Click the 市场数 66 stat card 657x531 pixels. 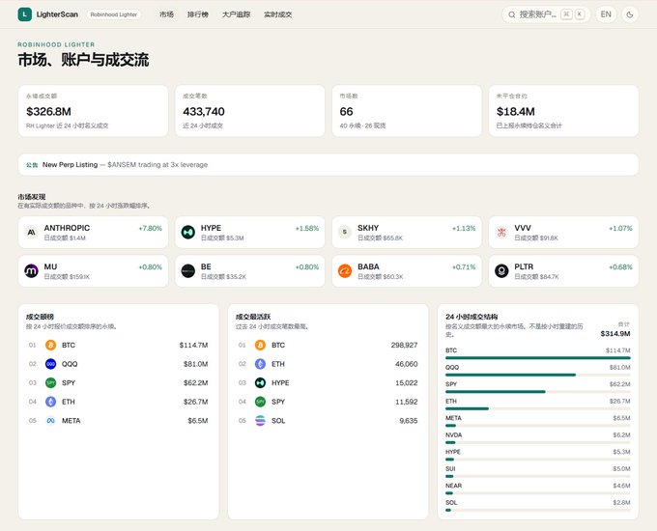pyautogui.click(x=407, y=111)
